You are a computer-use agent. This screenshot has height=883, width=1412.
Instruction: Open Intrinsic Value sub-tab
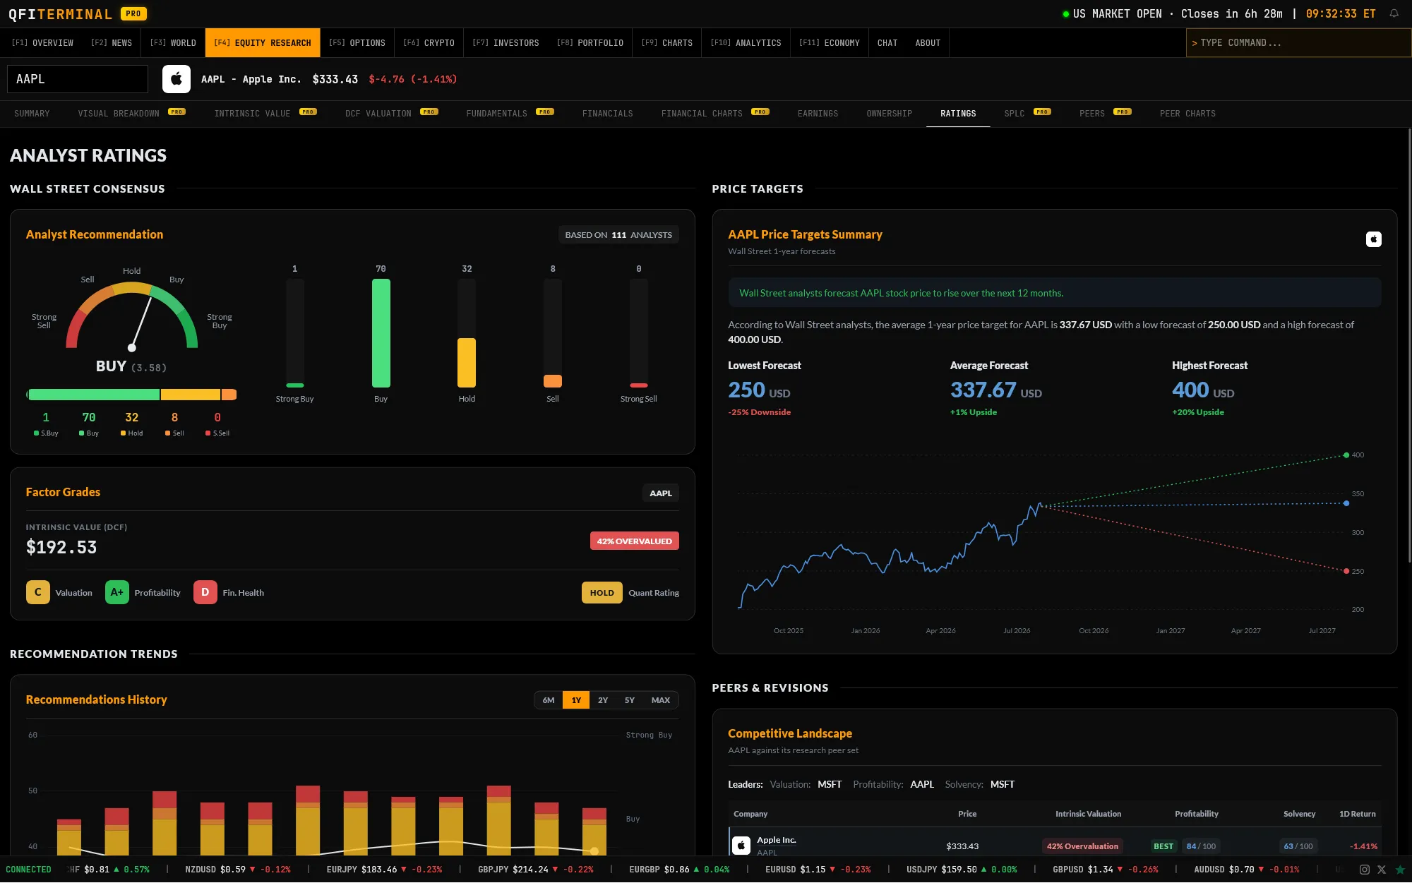coord(265,114)
